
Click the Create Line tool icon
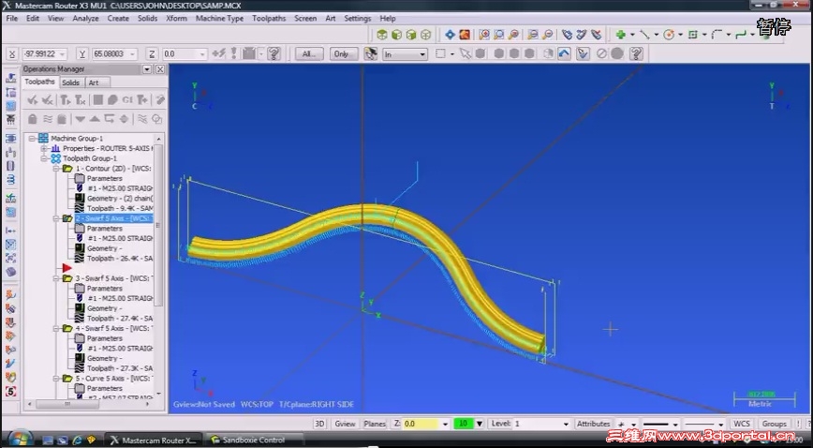(x=644, y=35)
